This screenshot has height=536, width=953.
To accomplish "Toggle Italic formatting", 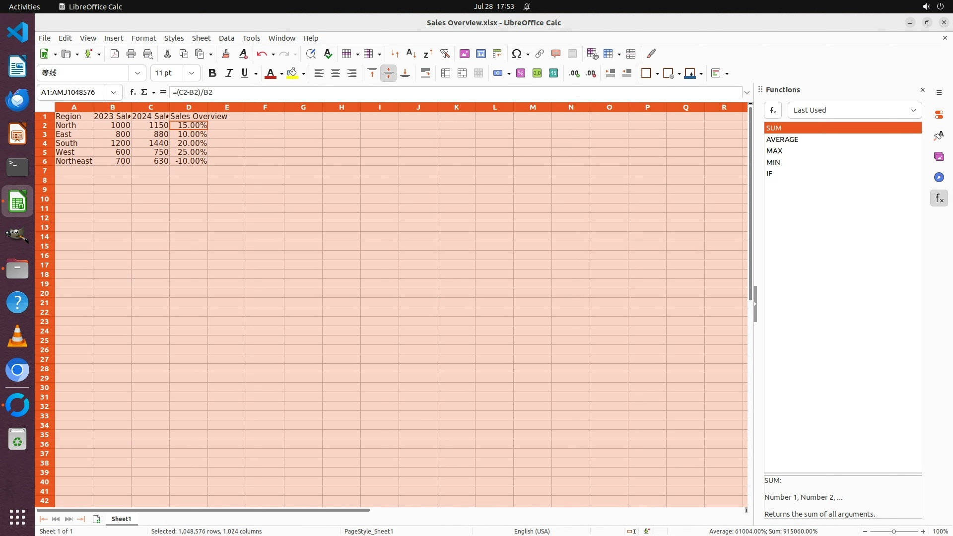I will point(229,73).
